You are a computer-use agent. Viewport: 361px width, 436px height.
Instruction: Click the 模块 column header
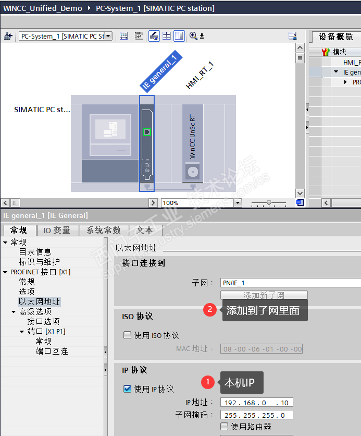point(339,52)
